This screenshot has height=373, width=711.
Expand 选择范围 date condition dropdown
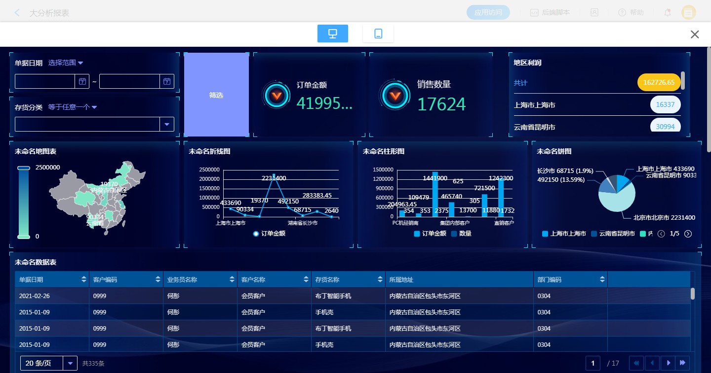click(66, 63)
